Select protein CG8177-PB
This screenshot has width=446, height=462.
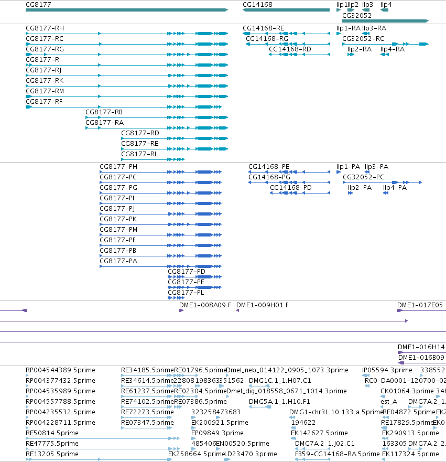(161, 256)
